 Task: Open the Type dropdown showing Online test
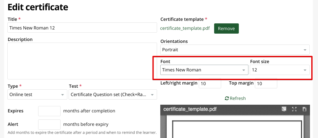click(37, 94)
